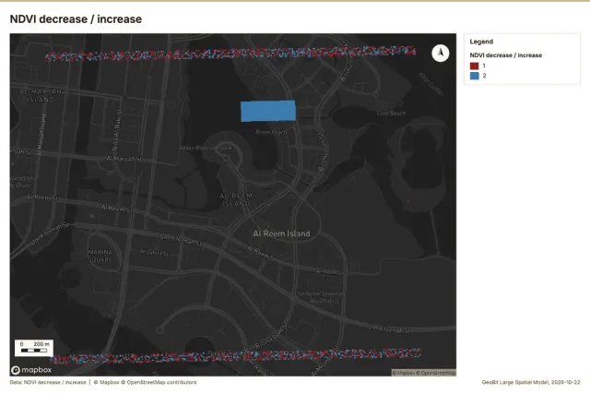Click the 'Reem Beach' map label

(271, 132)
